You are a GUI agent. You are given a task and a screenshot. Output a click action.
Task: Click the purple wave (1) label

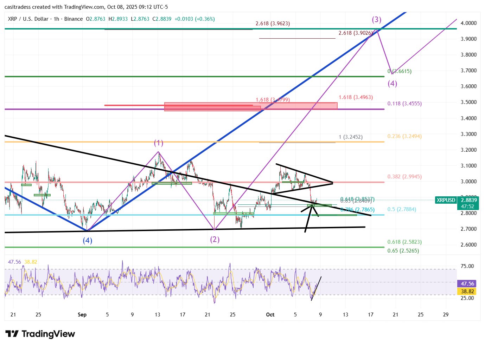pyautogui.click(x=158, y=143)
